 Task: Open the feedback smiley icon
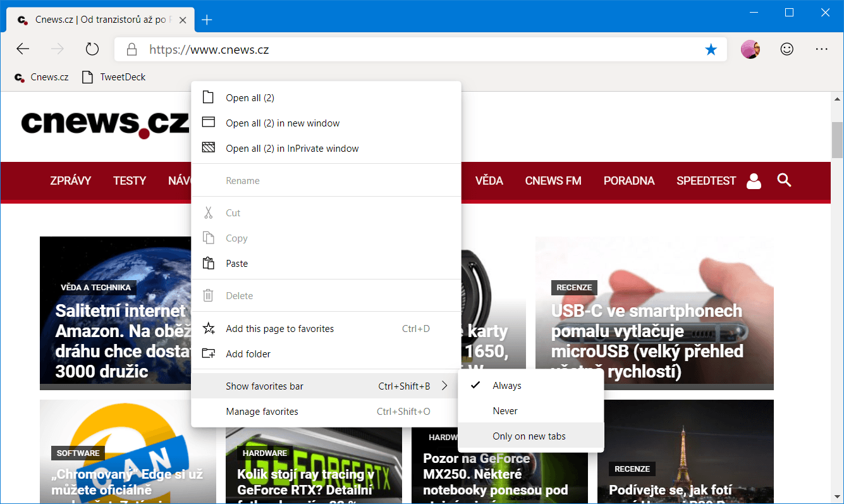point(786,49)
